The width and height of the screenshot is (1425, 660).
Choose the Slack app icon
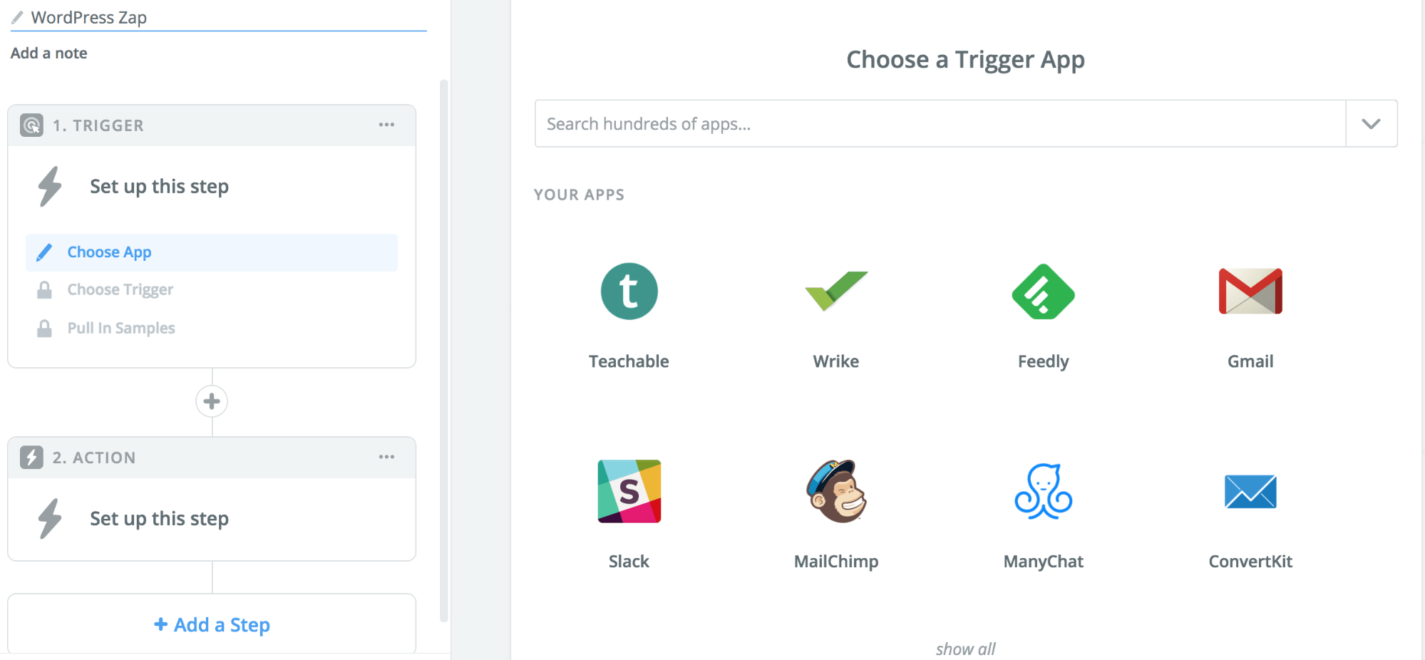click(x=629, y=491)
